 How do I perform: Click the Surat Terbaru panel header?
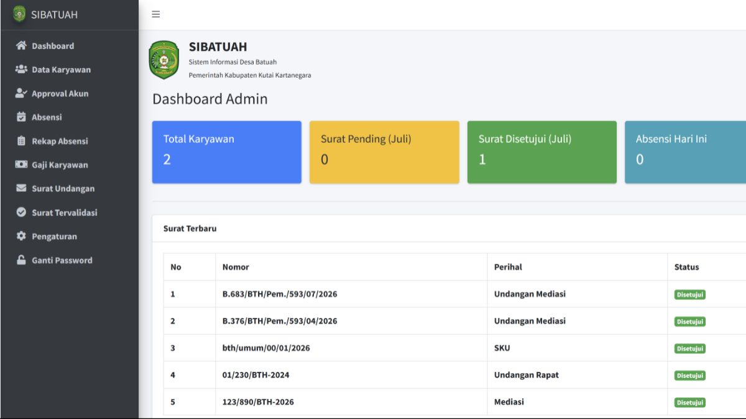point(449,228)
